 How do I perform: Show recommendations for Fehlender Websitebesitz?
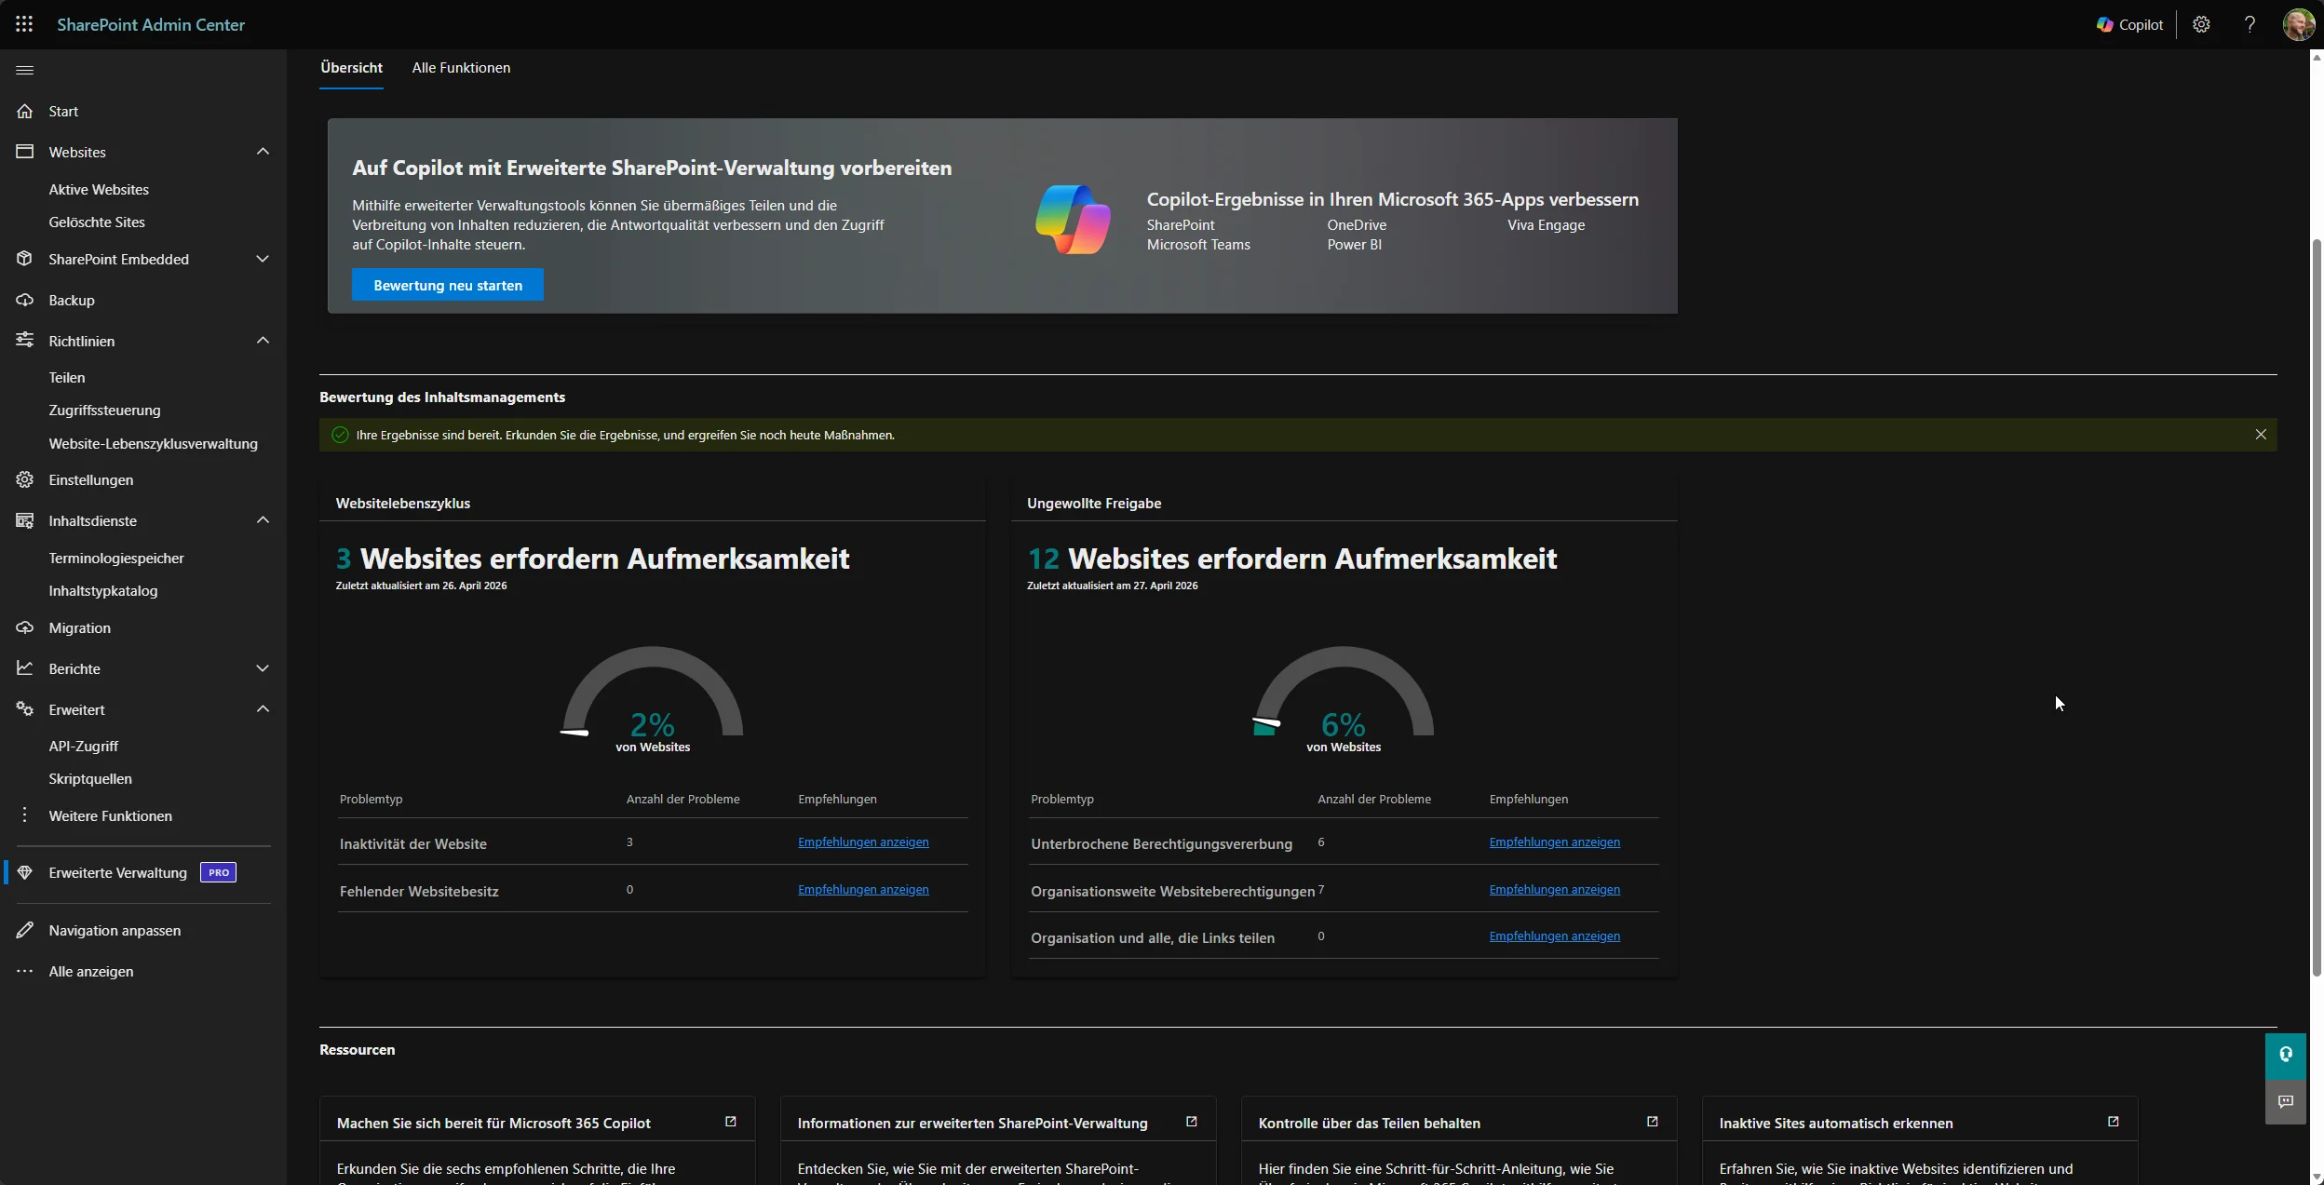tap(863, 889)
